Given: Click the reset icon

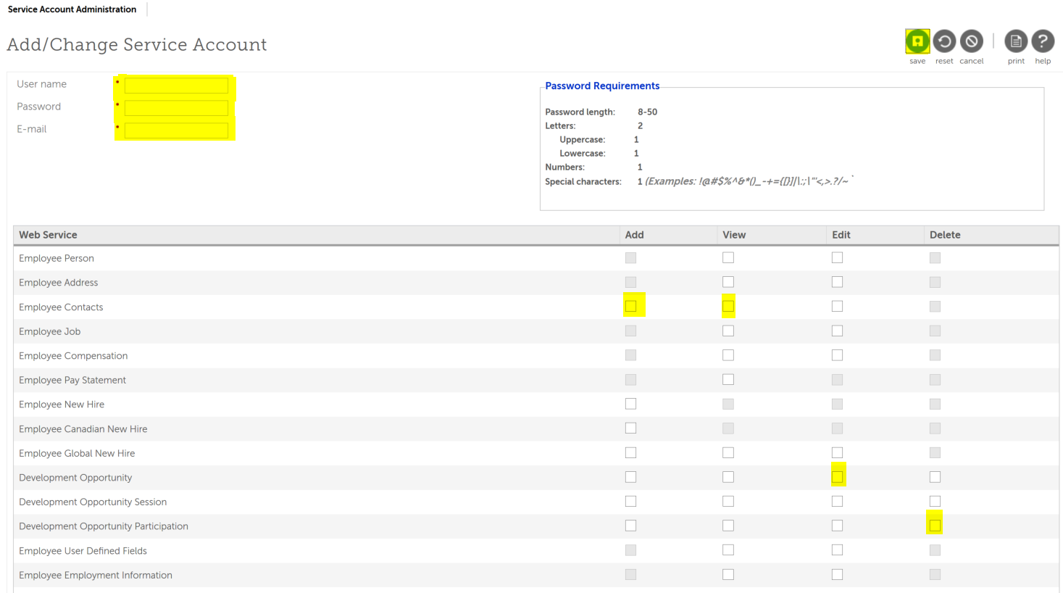Looking at the screenshot, I should [944, 41].
